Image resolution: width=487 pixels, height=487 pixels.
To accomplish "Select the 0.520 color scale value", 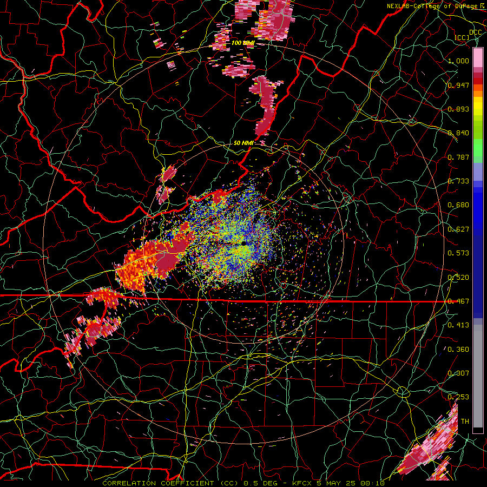I will click(458, 277).
